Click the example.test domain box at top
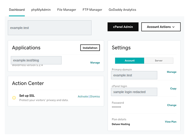This screenshot has height=139, width=189. click(50, 28)
